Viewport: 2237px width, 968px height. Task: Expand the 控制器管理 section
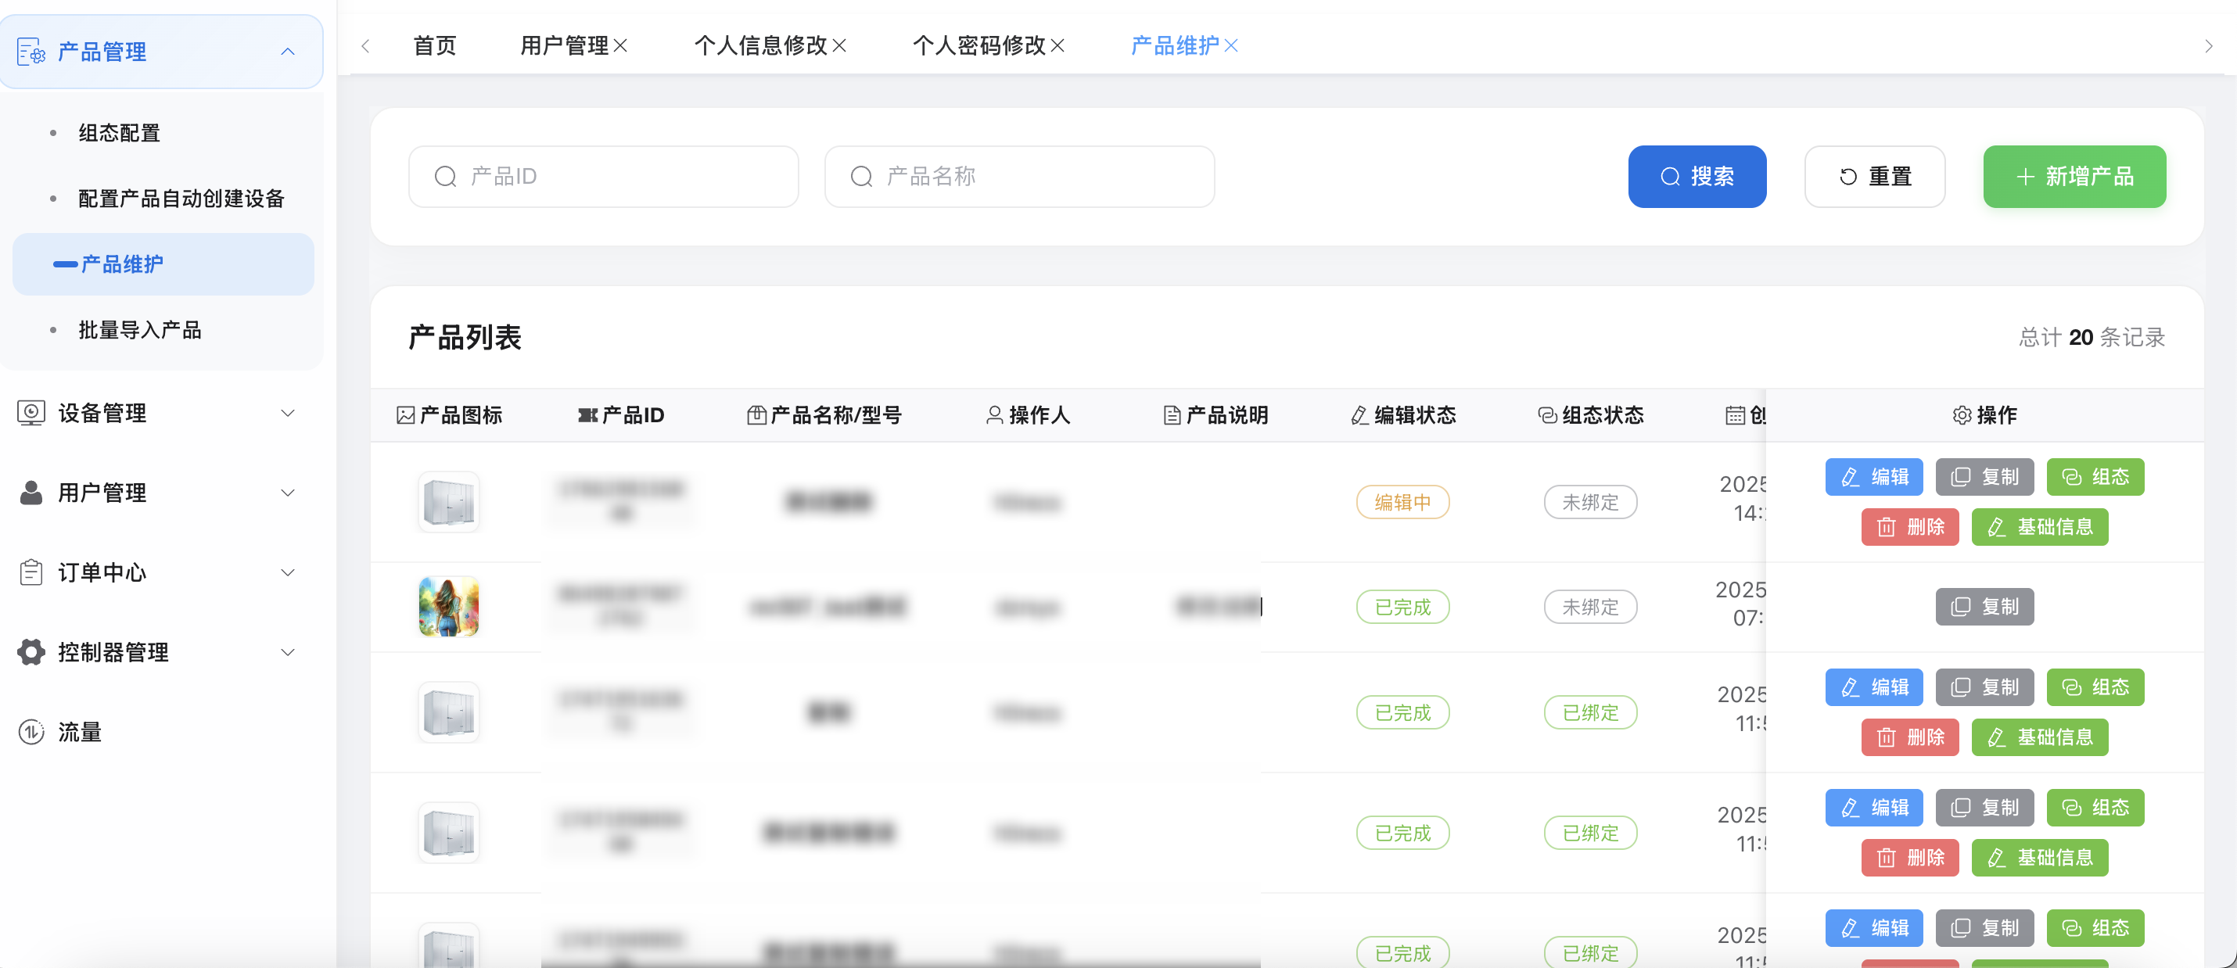pyautogui.click(x=289, y=652)
